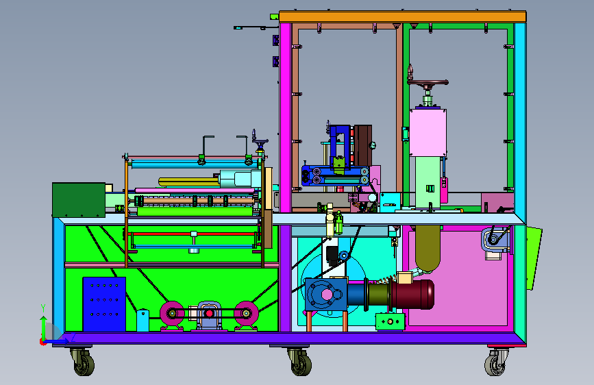Select the dark red motor housing
Image resolution: width=594 pixels, height=385 pixels.
413,295
